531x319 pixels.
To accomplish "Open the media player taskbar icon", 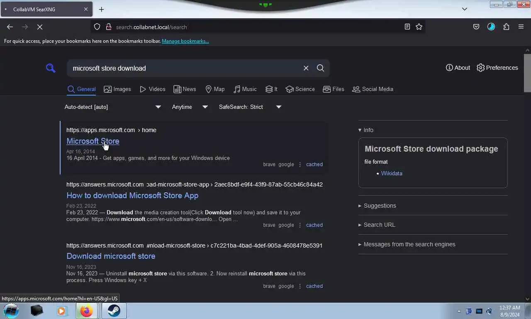I will pyautogui.click(x=61, y=311).
